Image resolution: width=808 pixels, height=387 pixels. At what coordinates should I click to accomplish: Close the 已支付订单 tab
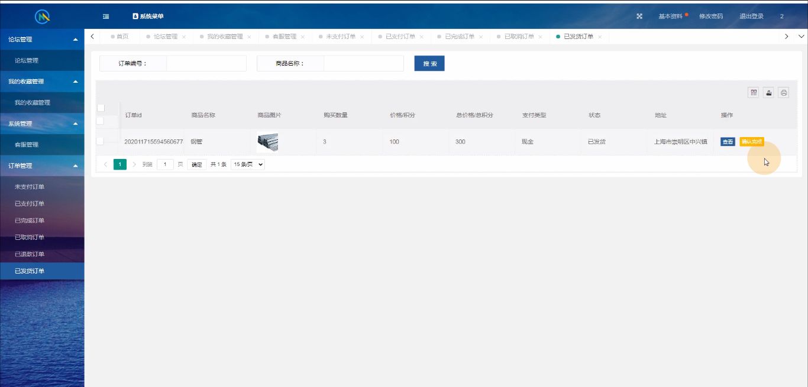422,37
